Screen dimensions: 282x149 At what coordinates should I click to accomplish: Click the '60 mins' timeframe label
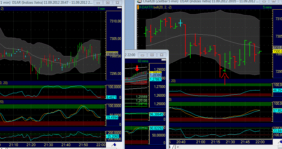click(143, 61)
